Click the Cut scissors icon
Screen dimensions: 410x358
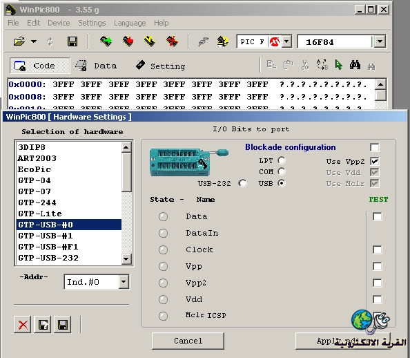click(304, 65)
